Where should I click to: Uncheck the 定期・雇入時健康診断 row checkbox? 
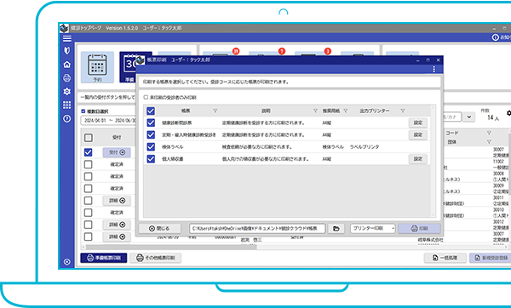(151, 134)
